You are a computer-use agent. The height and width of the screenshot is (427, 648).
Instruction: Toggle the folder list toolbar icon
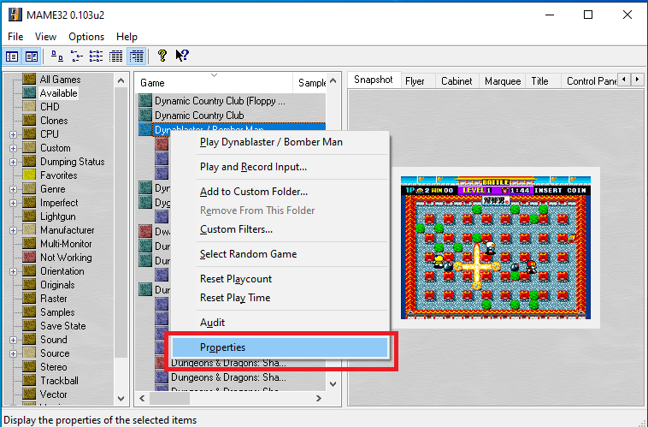pyautogui.click(x=12, y=56)
